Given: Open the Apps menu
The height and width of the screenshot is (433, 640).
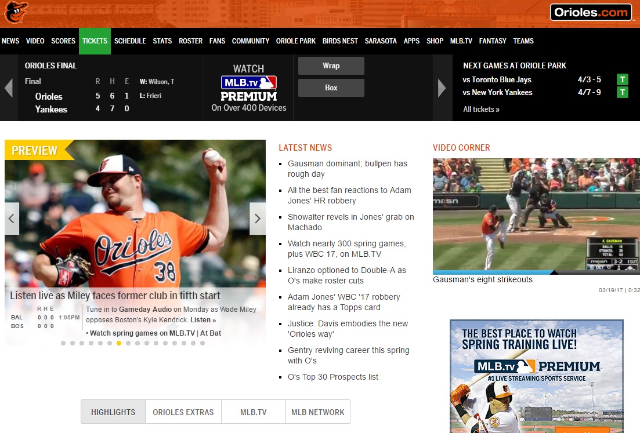Looking at the screenshot, I should pos(411,41).
